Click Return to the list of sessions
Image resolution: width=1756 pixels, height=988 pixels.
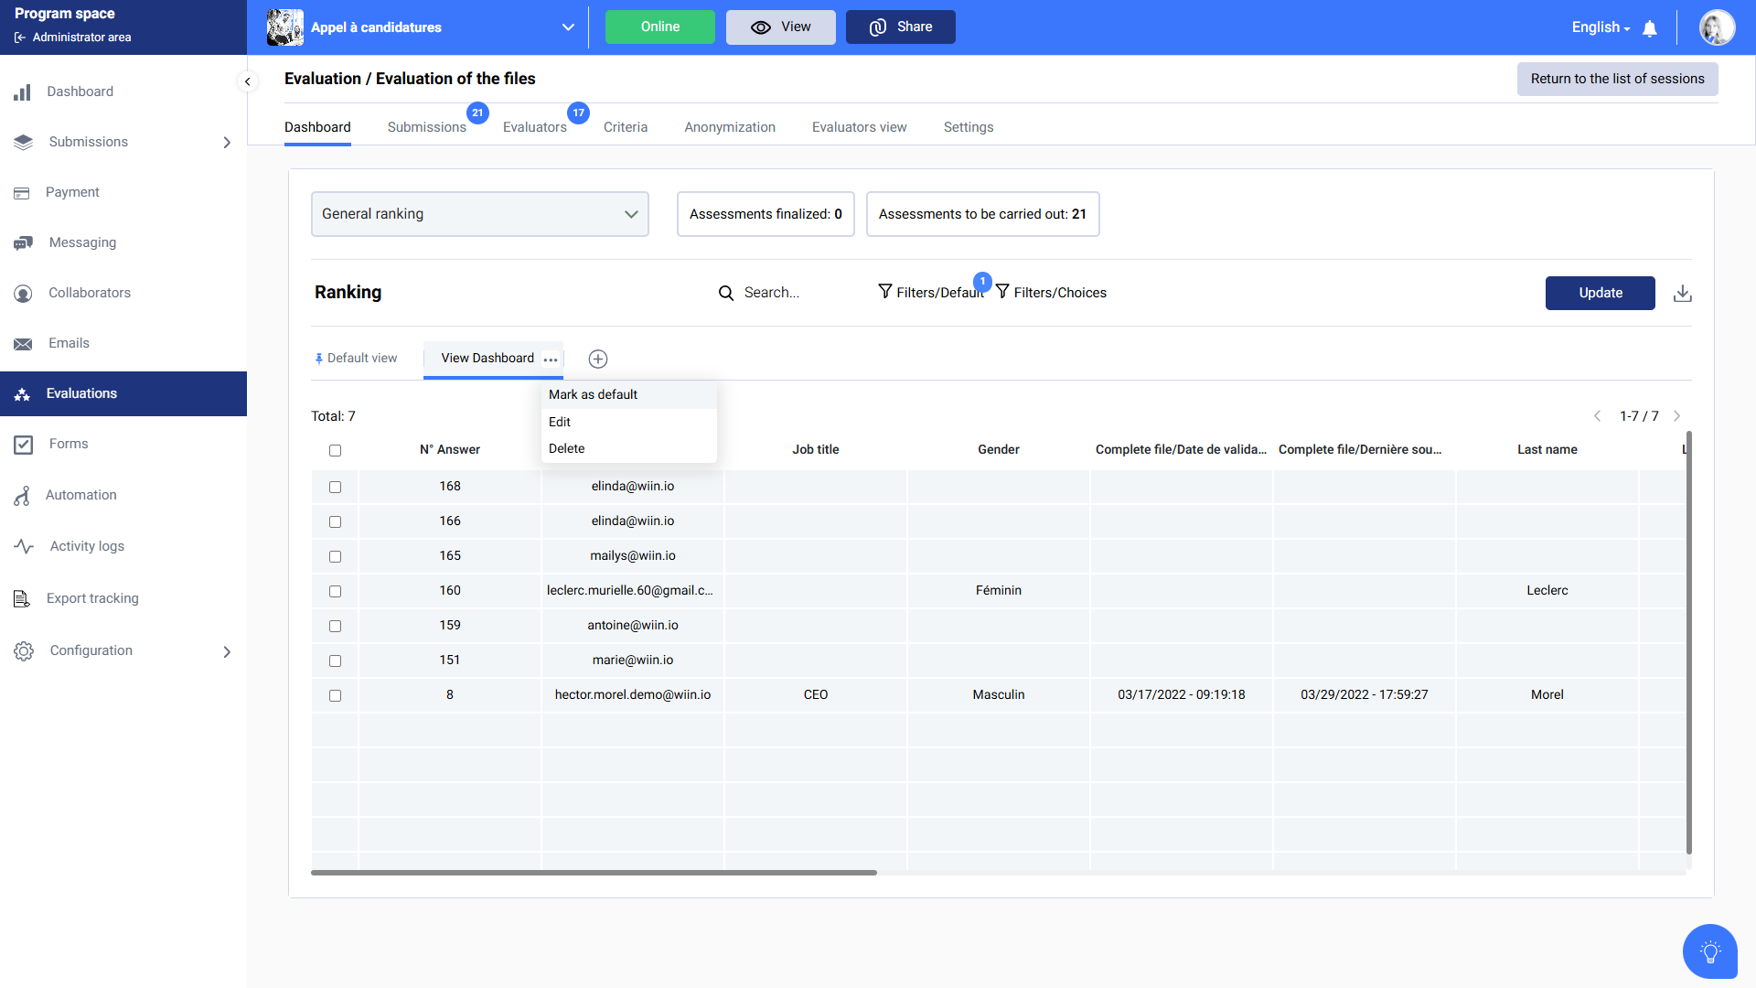point(1617,79)
